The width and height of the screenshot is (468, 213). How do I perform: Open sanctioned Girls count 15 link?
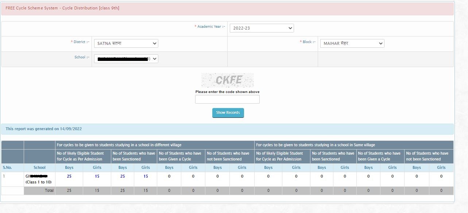tap(146, 176)
